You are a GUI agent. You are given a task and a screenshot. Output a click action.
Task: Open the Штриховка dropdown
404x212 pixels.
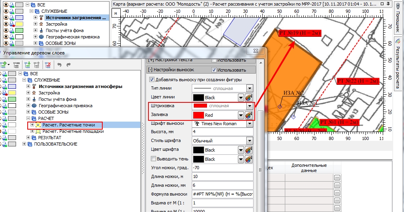(x=250, y=106)
